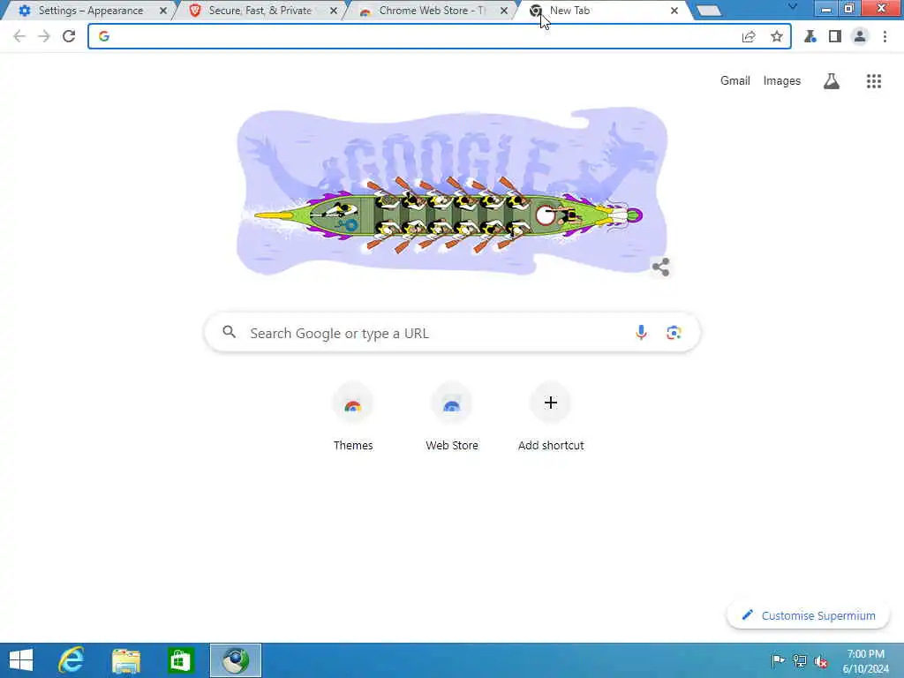Open the Google apps grid
This screenshot has height=678, width=904.
(874, 81)
